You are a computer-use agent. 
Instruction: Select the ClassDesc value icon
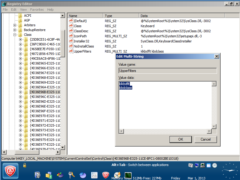pos(71,31)
